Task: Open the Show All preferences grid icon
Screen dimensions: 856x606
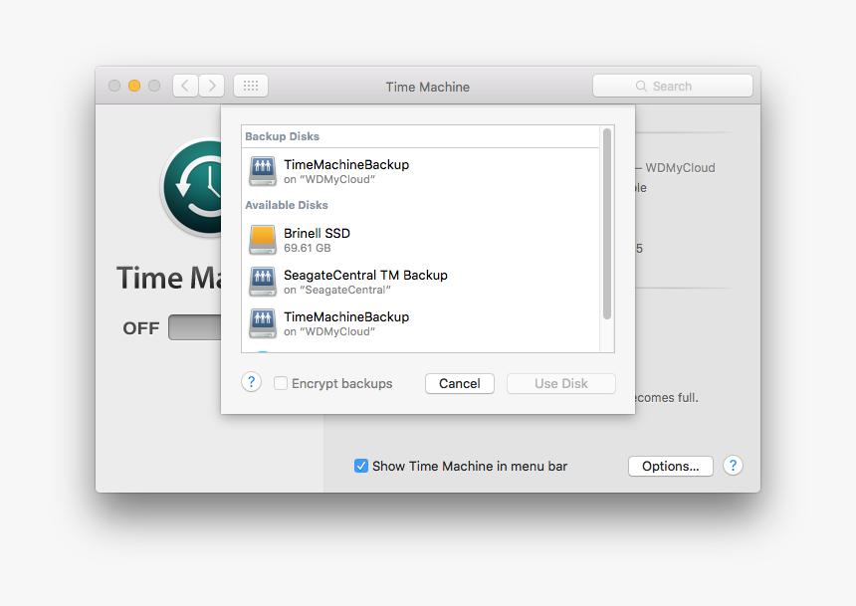Action: [x=250, y=85]
